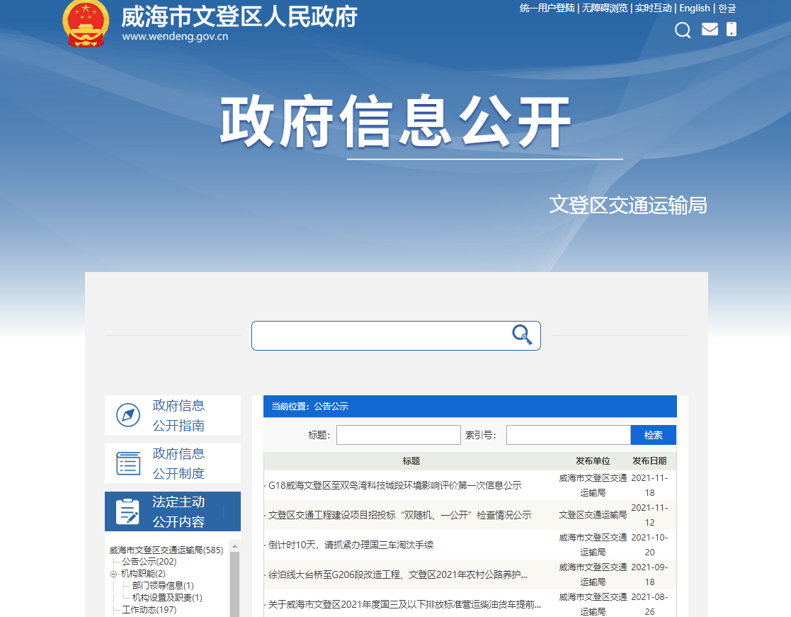Open the 无障碍浏览 accessibility link
This screenshot has width=791, height=617.
tap(604, 9)
